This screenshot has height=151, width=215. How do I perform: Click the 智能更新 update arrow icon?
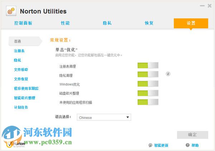click(150, 145)
